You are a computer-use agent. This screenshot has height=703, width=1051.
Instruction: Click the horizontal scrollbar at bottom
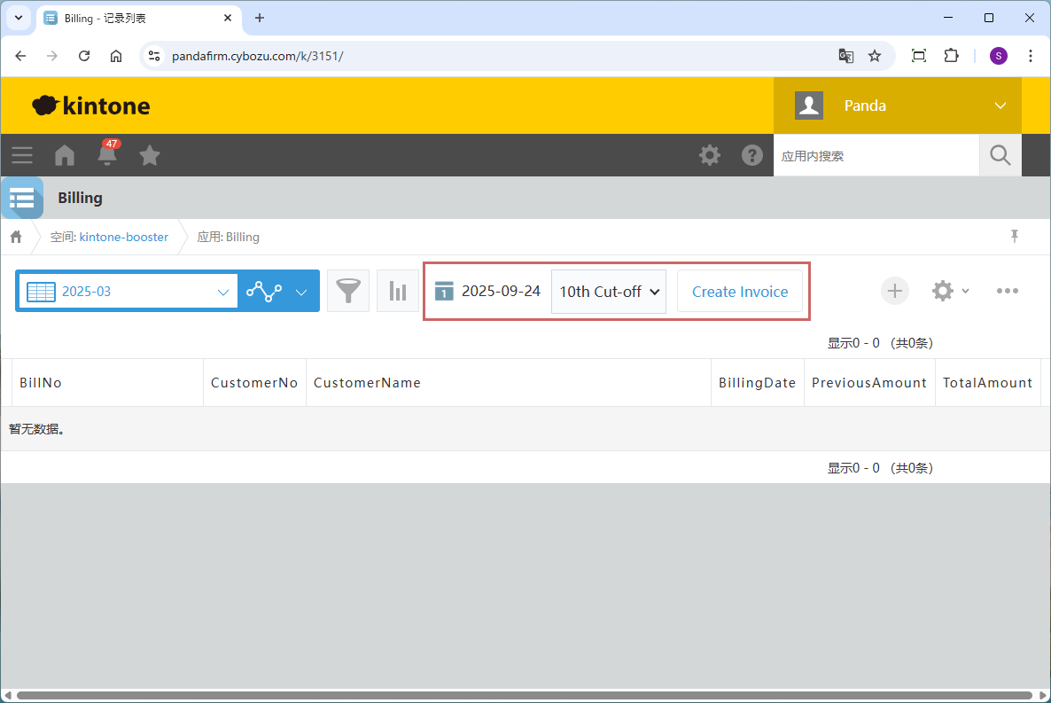click(523, 696)
